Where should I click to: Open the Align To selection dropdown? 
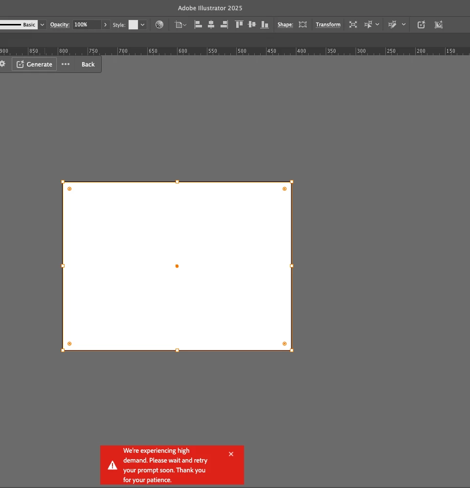pyautogui.click(x=180, y=24)
